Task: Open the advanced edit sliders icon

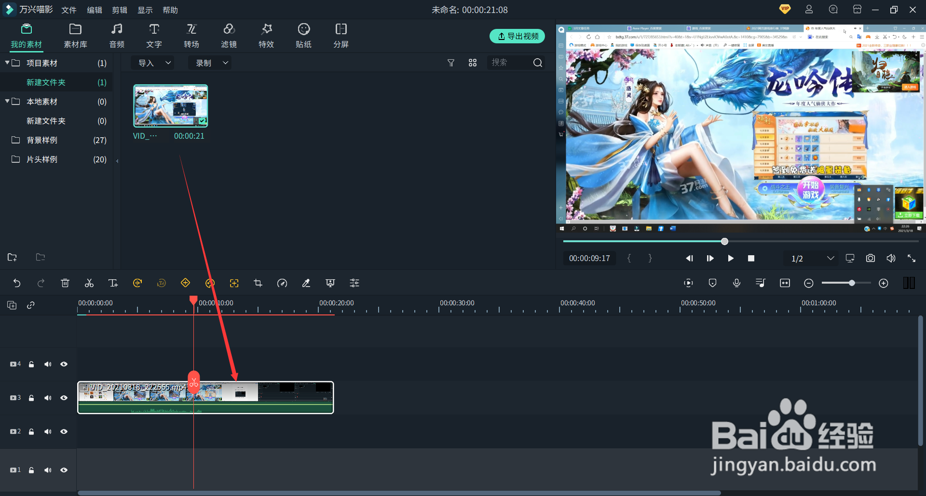Action: [x=354, y=283]
